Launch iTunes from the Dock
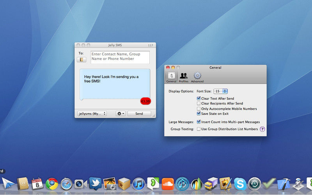 139,184
